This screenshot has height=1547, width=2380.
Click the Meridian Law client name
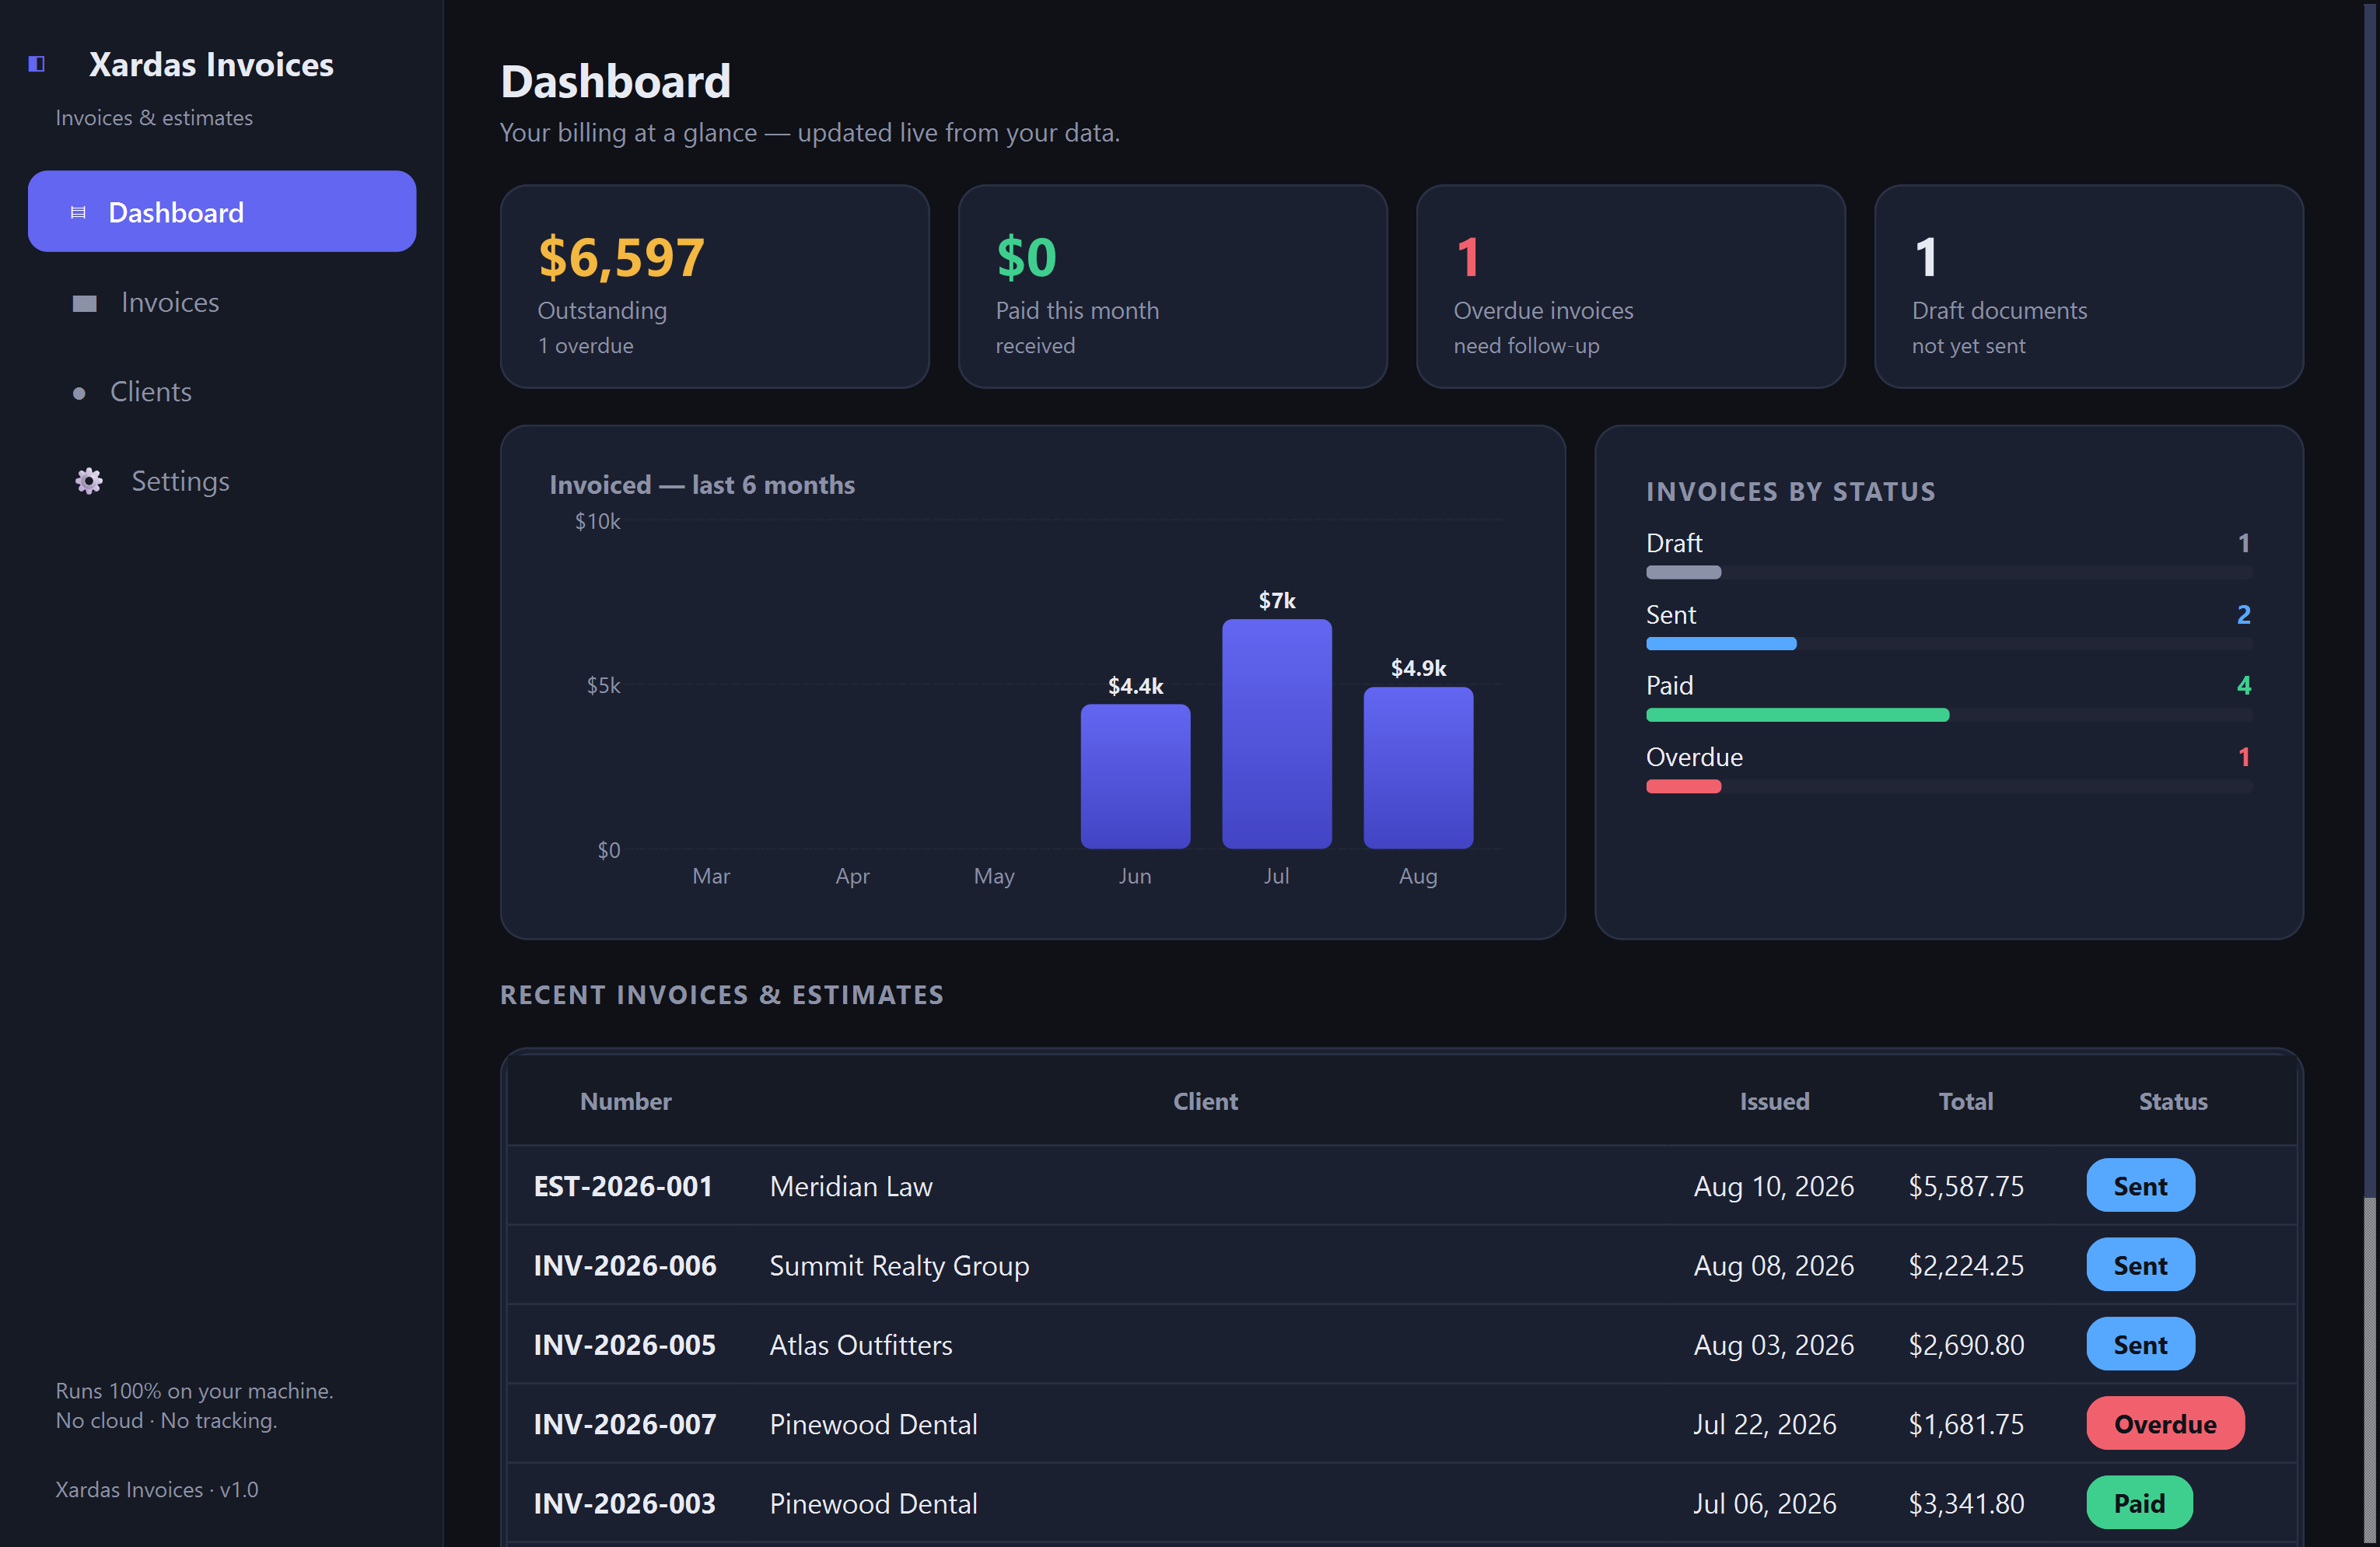point(851,1186)
